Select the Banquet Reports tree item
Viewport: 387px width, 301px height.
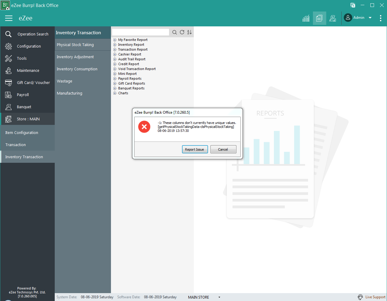pyautogui.click(x=131, y=88)
